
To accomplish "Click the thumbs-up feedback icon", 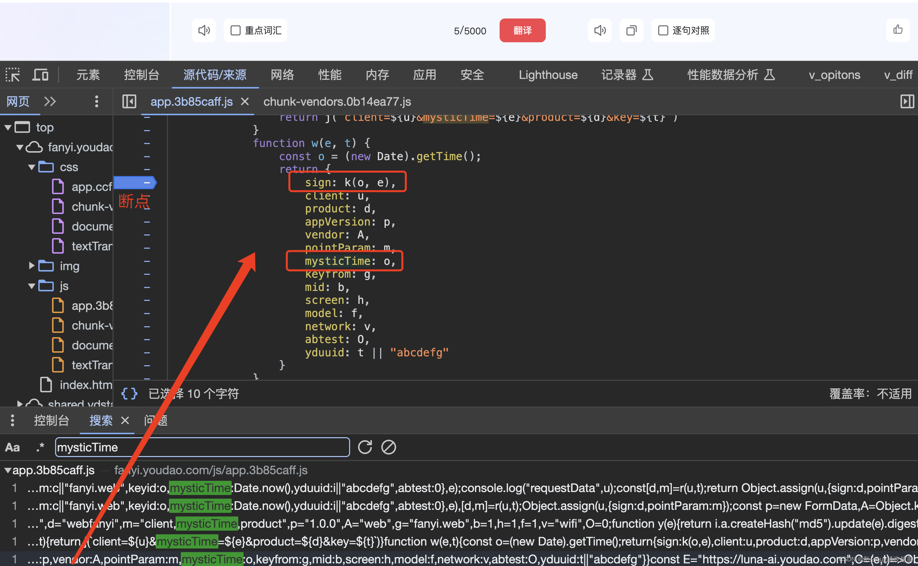I will (x=898, y=30).
